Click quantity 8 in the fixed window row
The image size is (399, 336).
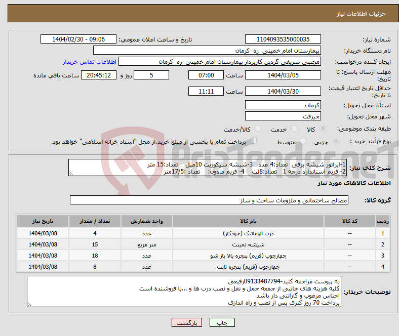click(95, 267)
